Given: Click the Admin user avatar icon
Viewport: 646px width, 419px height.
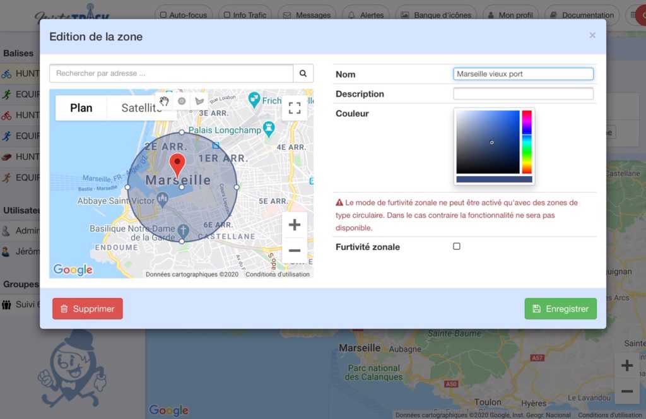Looking at the screenshot, I should pos(6,231).
